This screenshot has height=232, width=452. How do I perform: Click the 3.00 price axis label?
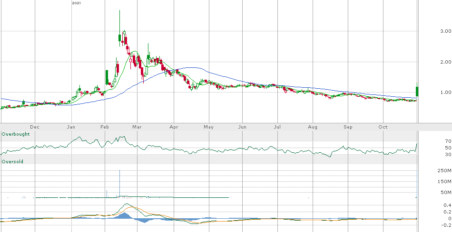(x=445, y=31)
